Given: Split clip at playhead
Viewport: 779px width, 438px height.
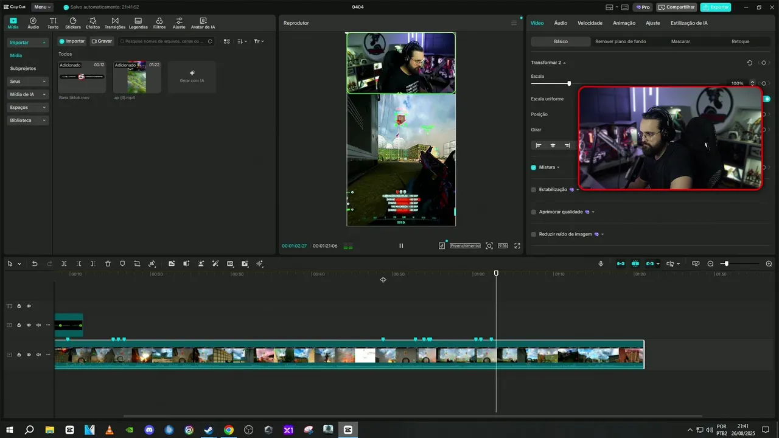Looking at the screenshot, I should [64, 263].
